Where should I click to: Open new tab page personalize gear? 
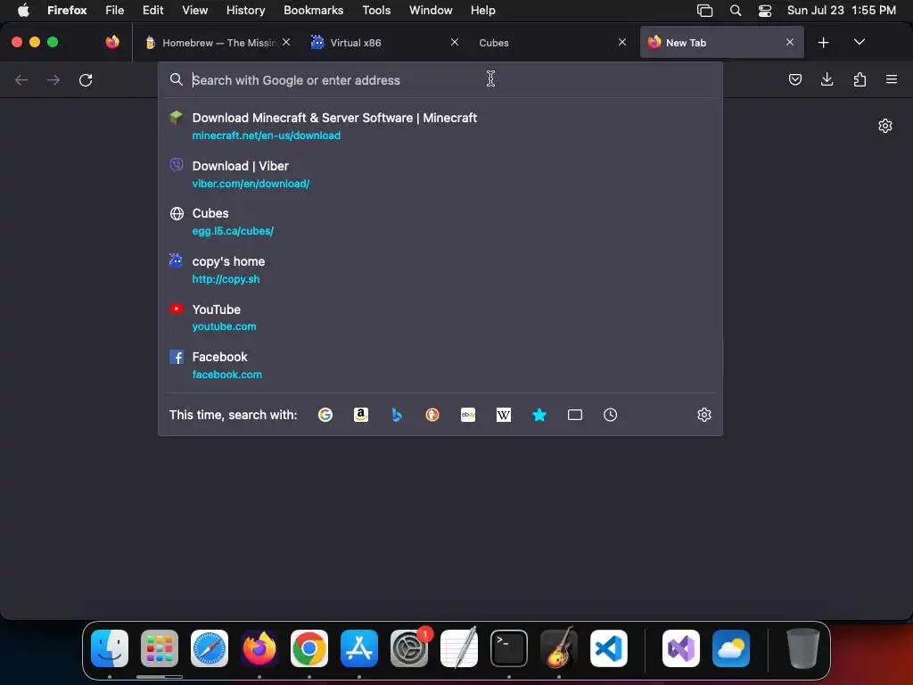[x=885, y=126]
